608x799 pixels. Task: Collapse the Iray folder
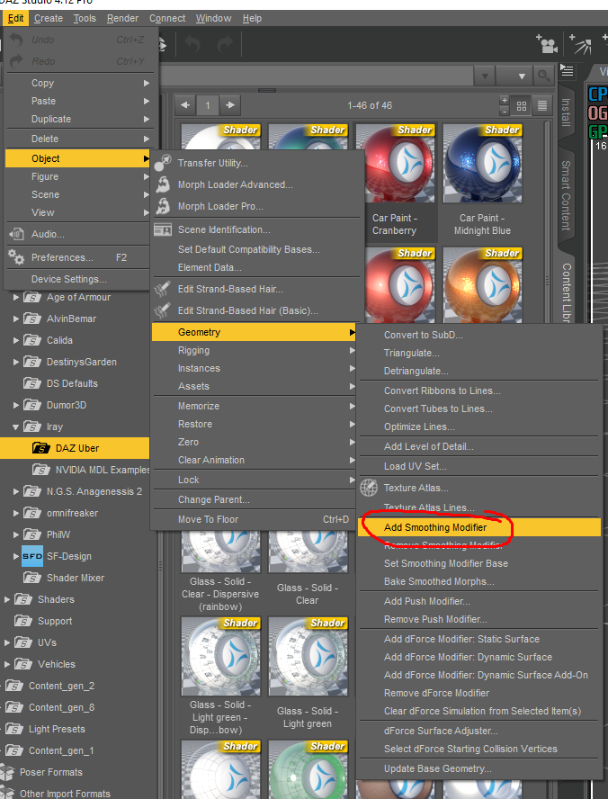[16, 426]
